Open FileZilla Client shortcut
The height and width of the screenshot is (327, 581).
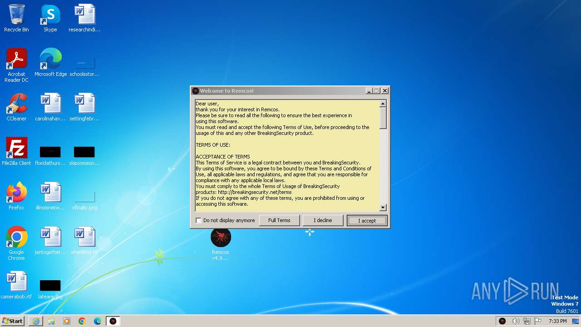[16, 152]
